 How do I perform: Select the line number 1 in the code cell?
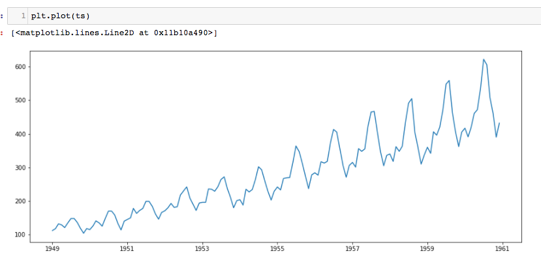[23, 16]
